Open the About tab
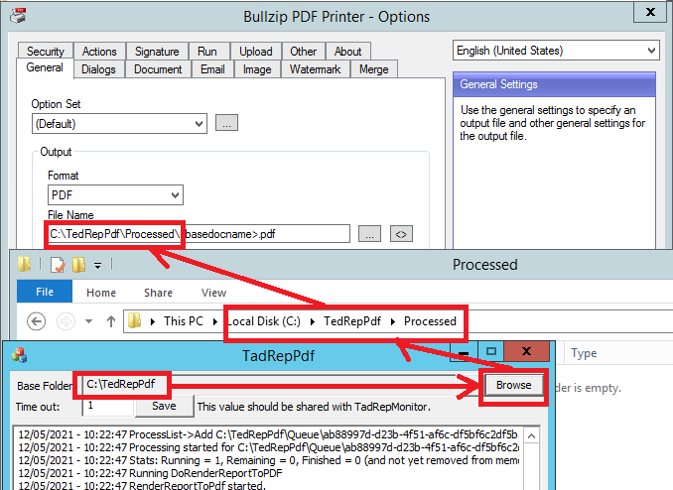This screenshot has height=490, width=673. [x=348, y=52]
